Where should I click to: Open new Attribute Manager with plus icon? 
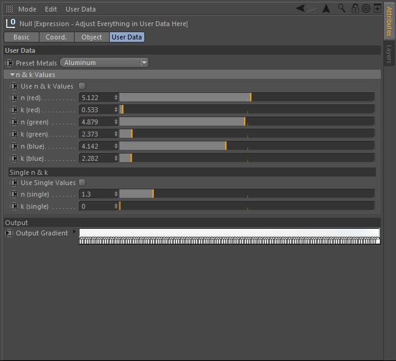377,8
